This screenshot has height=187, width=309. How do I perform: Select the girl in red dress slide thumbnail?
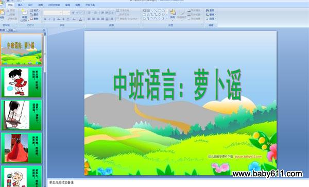(21, 82)
